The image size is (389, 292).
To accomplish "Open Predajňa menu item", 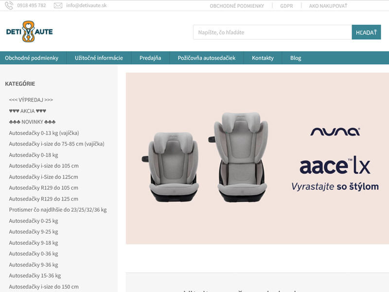I will [x=150, y=58].
